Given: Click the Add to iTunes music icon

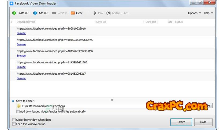Looking at the screenshot, I should click(x=109, y=13).
